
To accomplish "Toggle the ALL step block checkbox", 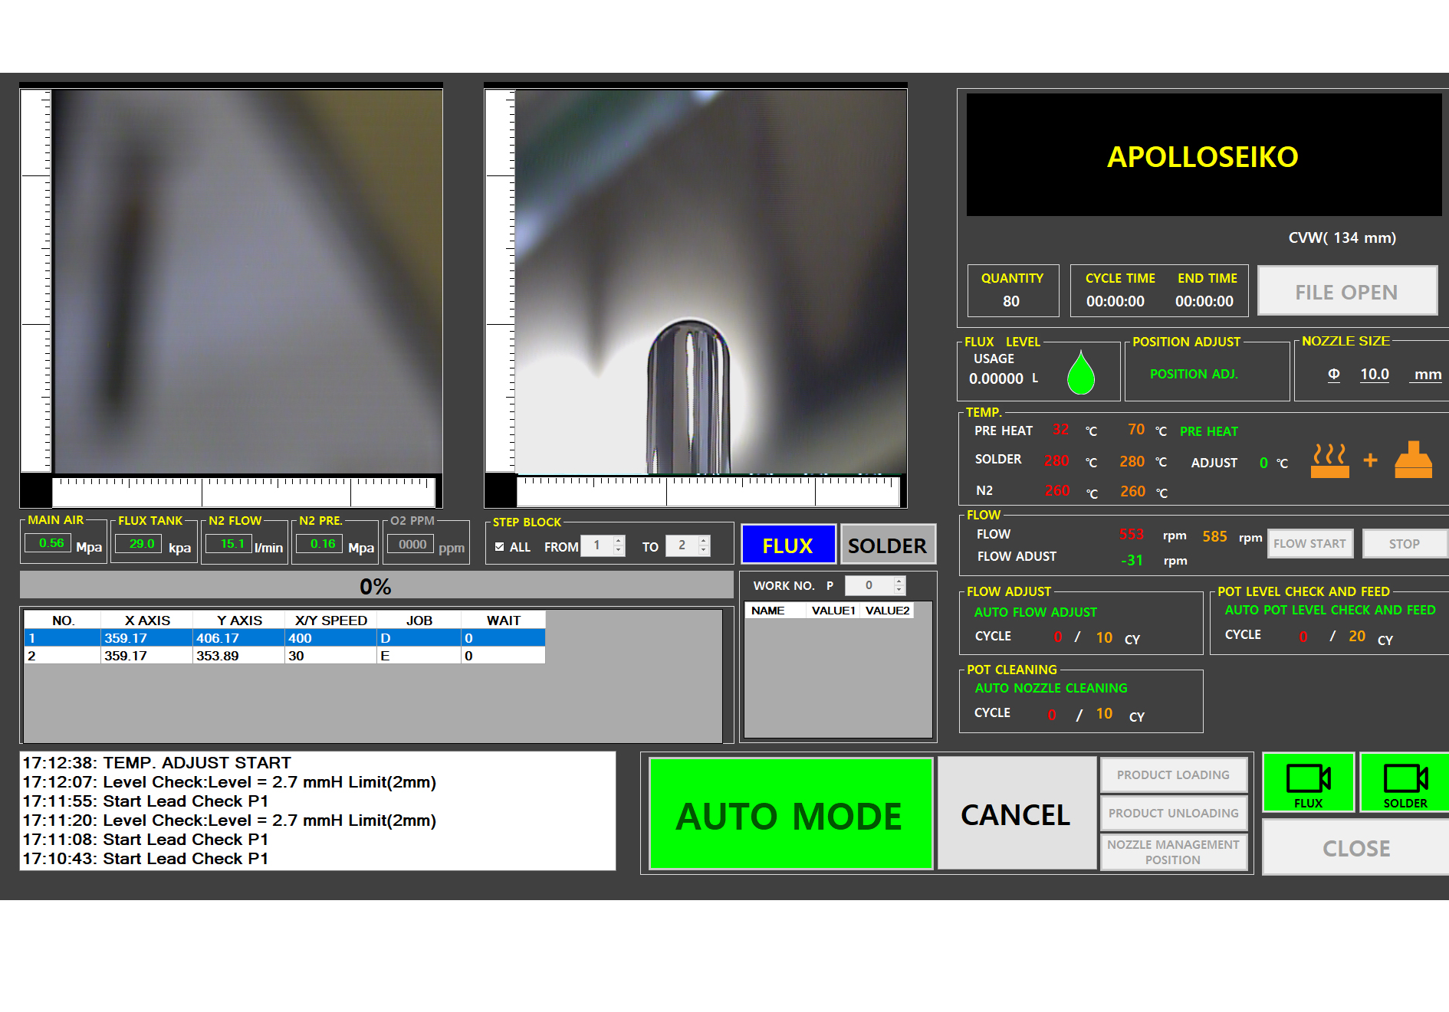I will click(500, 546).
